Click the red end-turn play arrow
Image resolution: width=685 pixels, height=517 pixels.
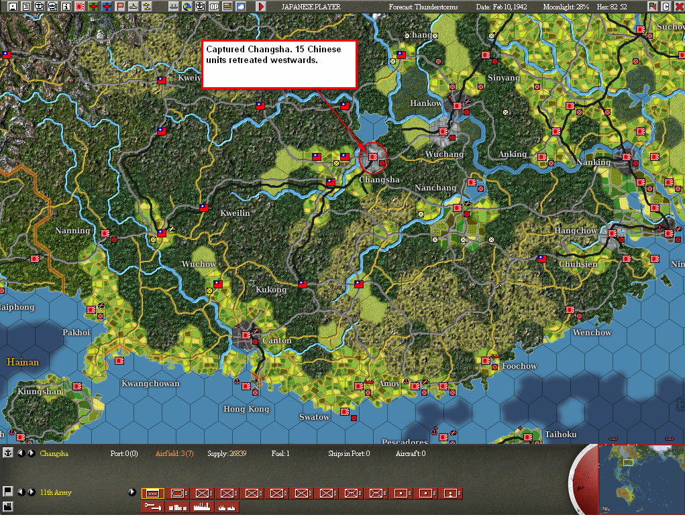[261, 7]
